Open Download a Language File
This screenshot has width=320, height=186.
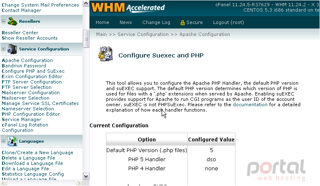coord(32,163)
